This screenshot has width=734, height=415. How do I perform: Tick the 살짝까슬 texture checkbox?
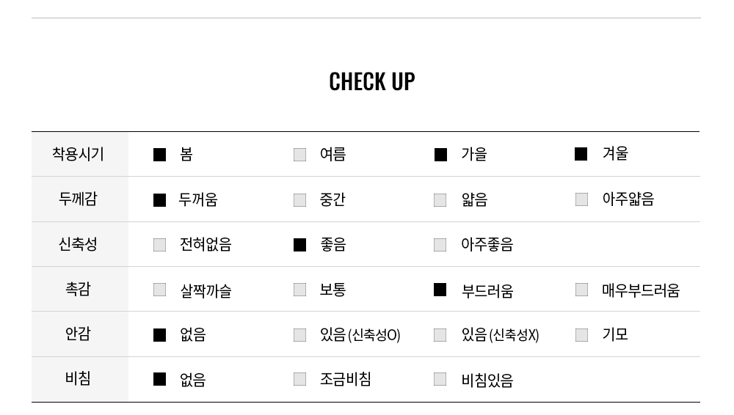coord(159,290)
